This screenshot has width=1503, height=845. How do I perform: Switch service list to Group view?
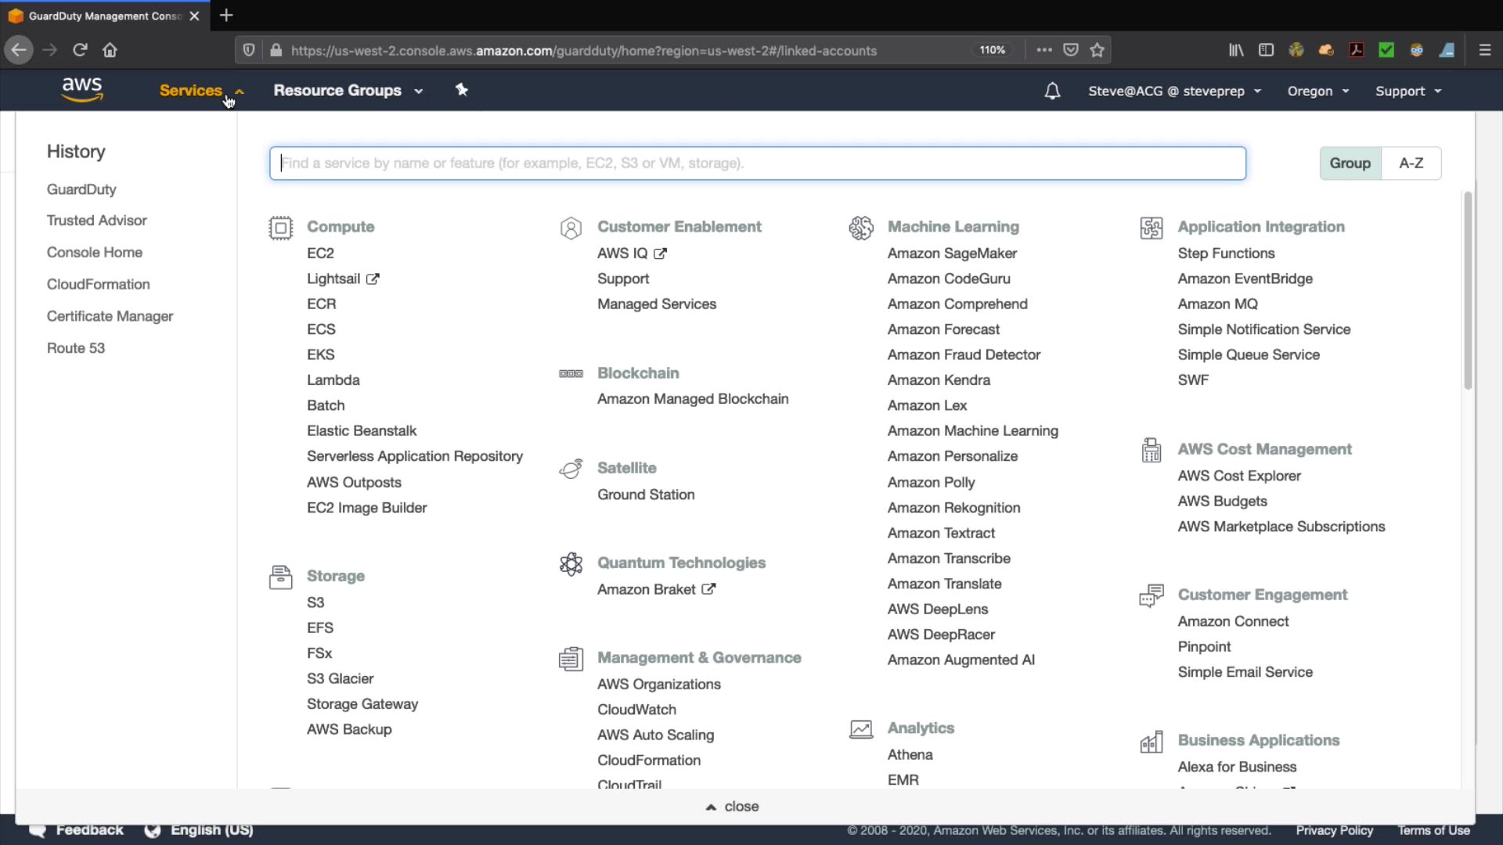pyautogui.click(x=1350, y=164)
